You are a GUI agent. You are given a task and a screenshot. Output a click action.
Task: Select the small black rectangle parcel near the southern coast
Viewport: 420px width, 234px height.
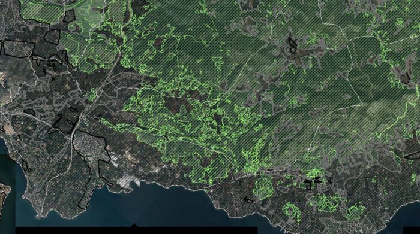coord(248,200)
